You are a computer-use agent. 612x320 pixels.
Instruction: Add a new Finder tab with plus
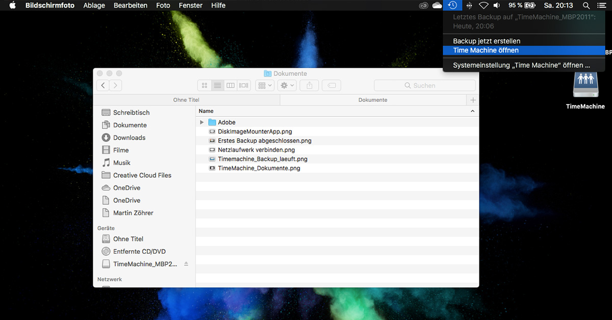pyautogui.click(x=473, y=100)
